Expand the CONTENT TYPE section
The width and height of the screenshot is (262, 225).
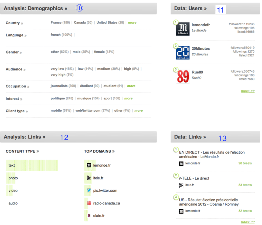click(23, 151)
